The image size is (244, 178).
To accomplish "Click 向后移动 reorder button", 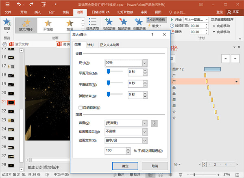I will [x=221, y=32].
